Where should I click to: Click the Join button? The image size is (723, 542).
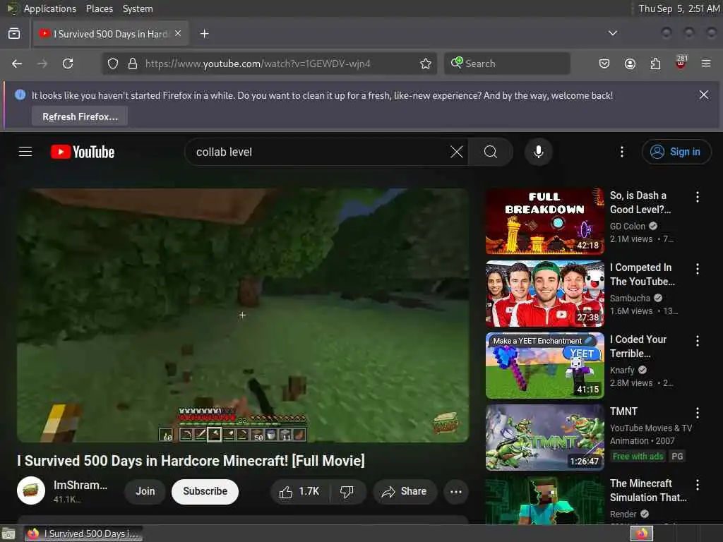(145, 491)
